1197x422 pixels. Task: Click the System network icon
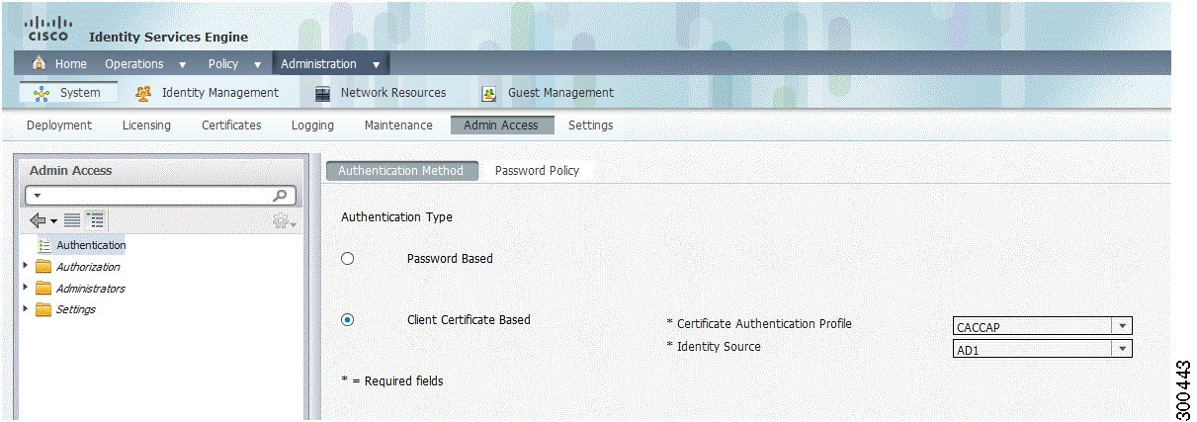pyautogui.click(x=42, y=93)
